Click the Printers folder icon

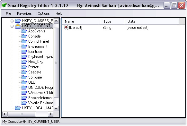(x=24, y=67)
